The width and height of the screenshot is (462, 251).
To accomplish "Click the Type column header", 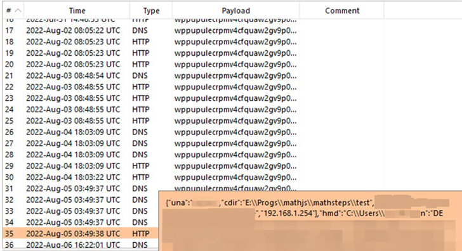I will point(151,11).
